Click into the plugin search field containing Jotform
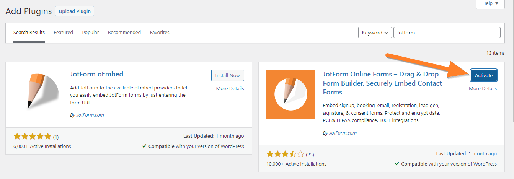Image resolution: width=514 pixels, height=179 pixels. tap(447, 33)
